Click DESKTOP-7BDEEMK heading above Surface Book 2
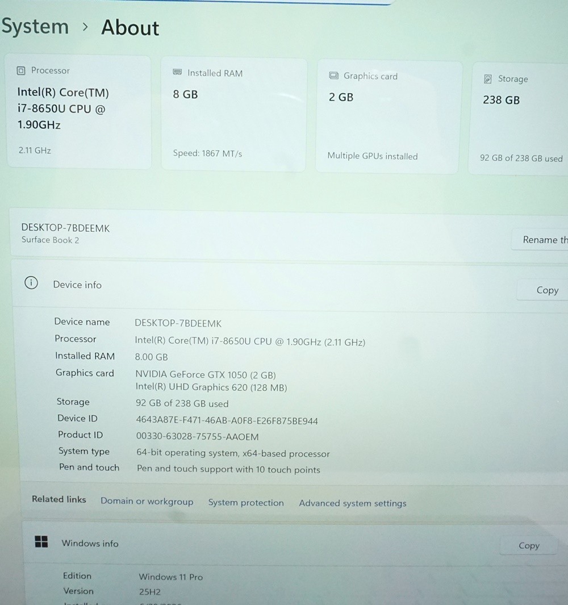The height and width of the screenshot is (605, 568). 65,228
